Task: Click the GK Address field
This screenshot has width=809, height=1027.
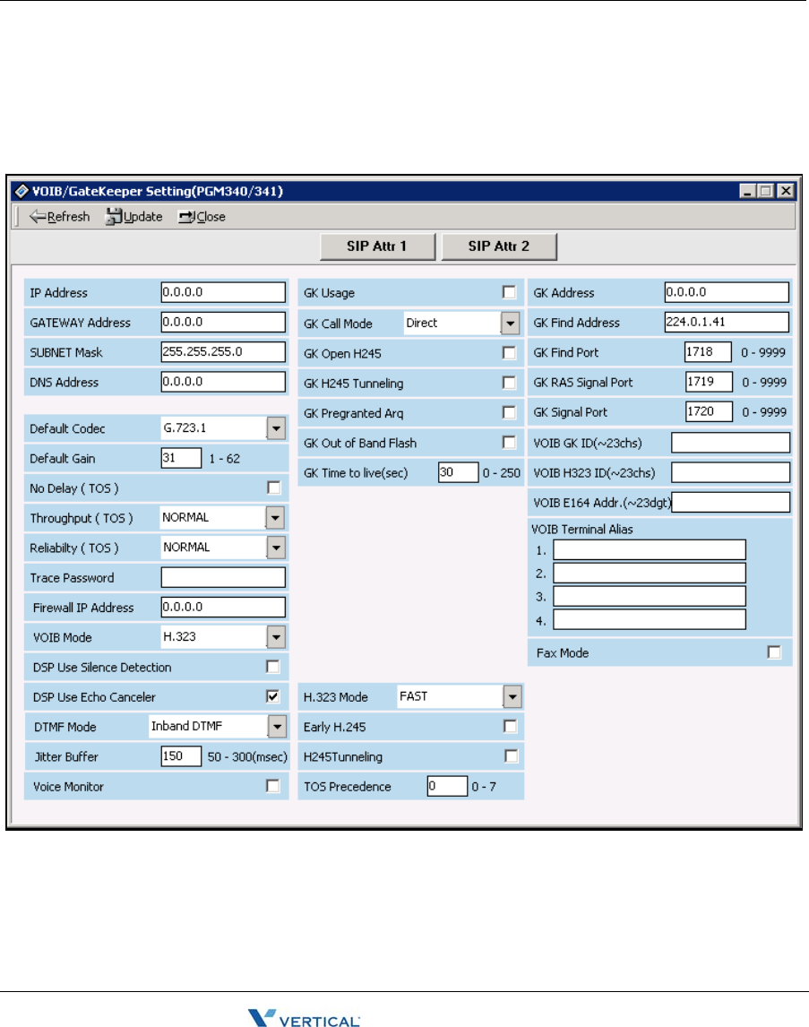Action: [x=727, y=292]
